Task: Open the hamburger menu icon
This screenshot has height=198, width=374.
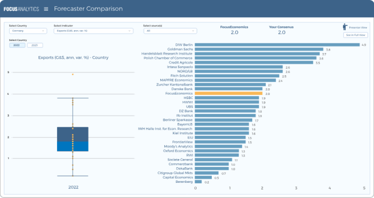Action: coord(46,9)
